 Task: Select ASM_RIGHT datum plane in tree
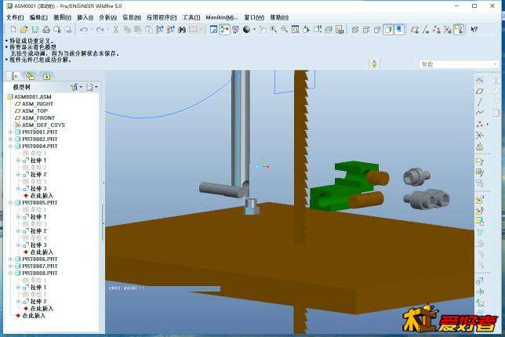[37, 103]
